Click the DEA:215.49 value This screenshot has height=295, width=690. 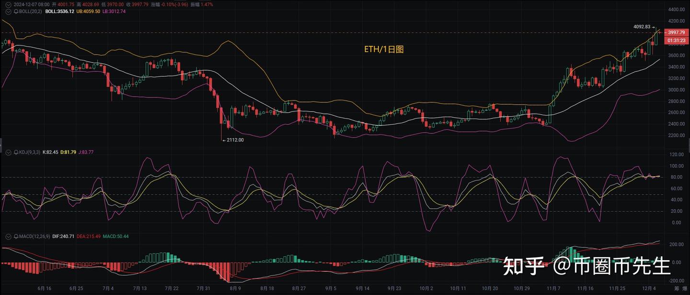tap(88, 236)
